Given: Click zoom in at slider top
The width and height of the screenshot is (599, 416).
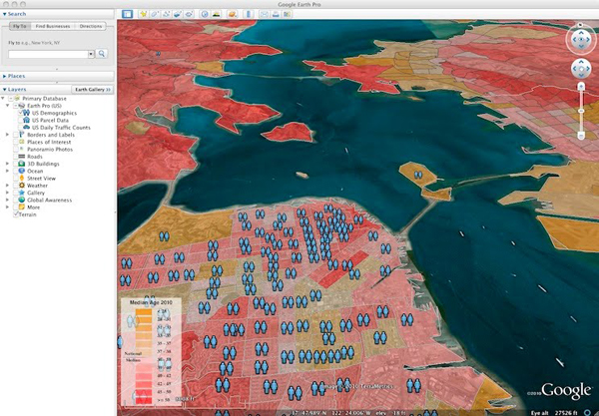Looking at the screenshot, I should click(581, 87).
